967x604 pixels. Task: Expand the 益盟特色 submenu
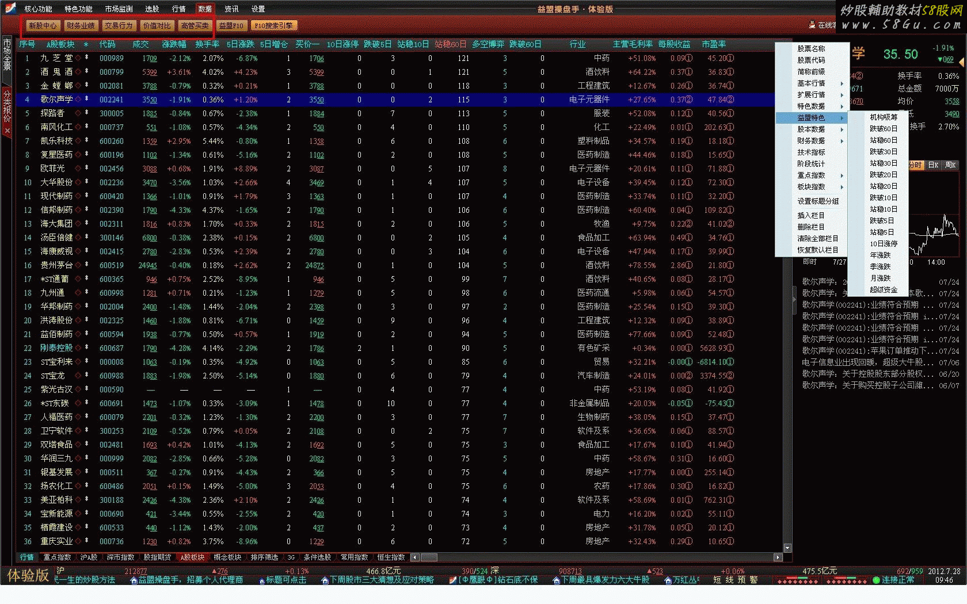pyautogui.click(x=813, y=118)
